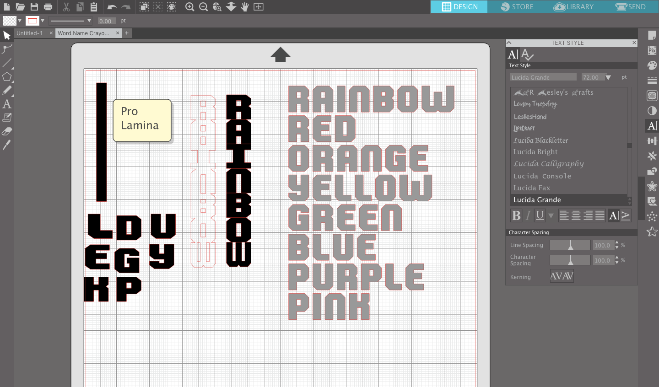659x387 pixels.
Task: Click the red line color swatch
Action: (32, 20)
